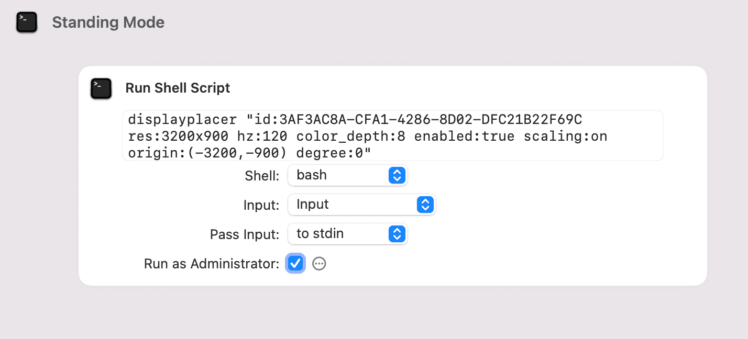Click the blue chevron arrows on the to stdin selector
This screenshot has height=339, width=748.
point(397,234)
